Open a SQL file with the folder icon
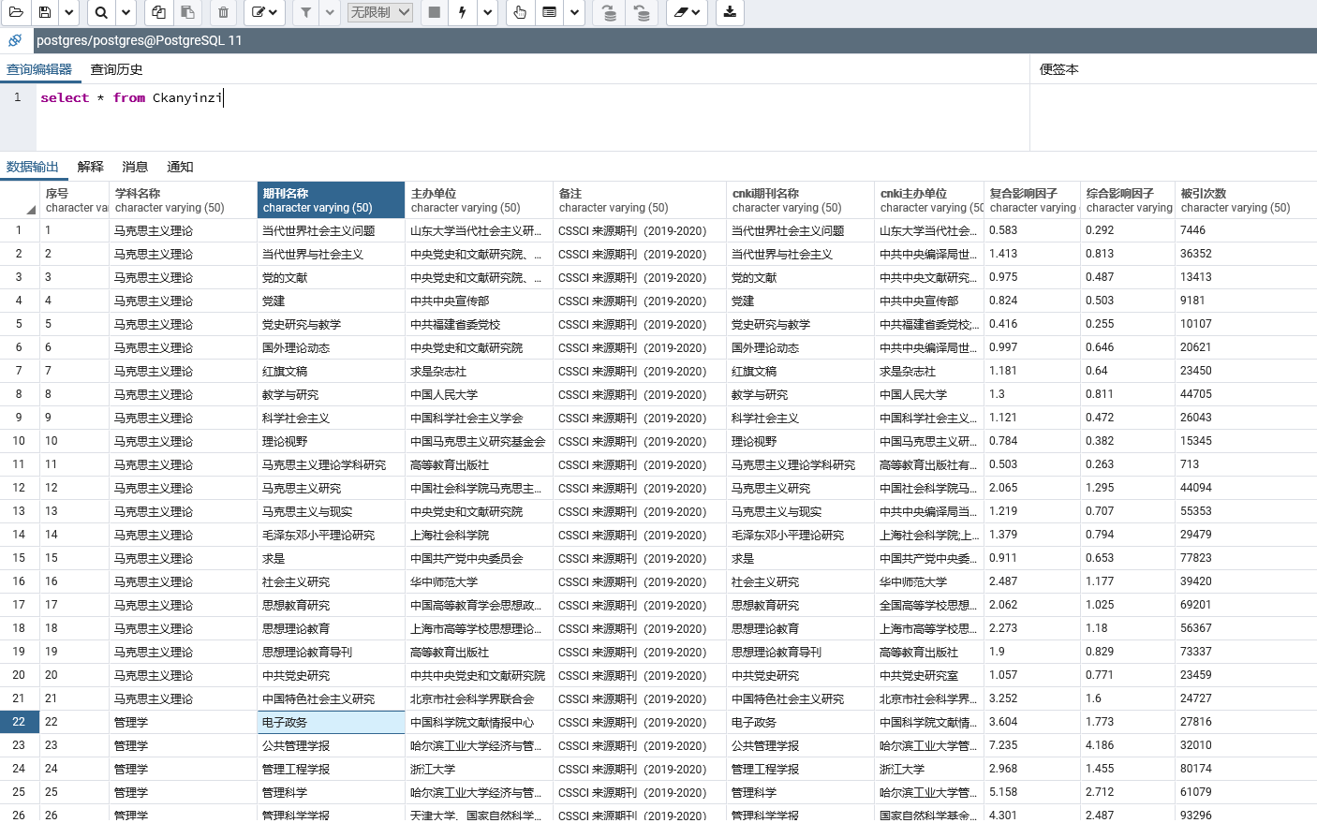1317x823 pixels. 16,12
